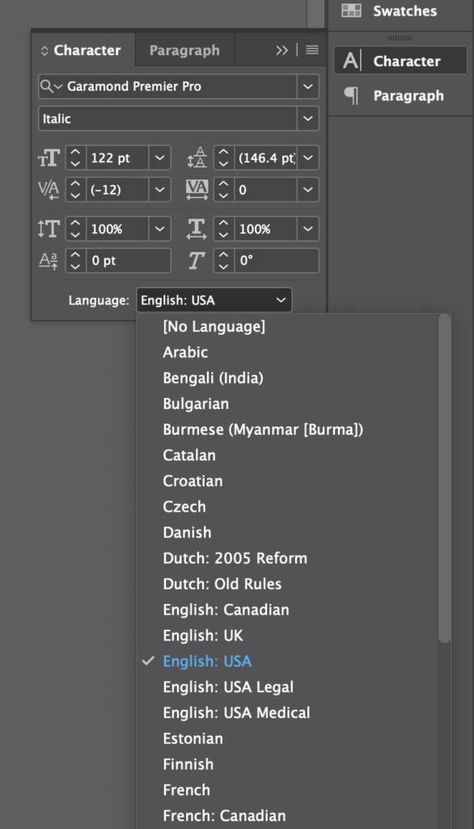Click the kerning icon

pos(49,189)
